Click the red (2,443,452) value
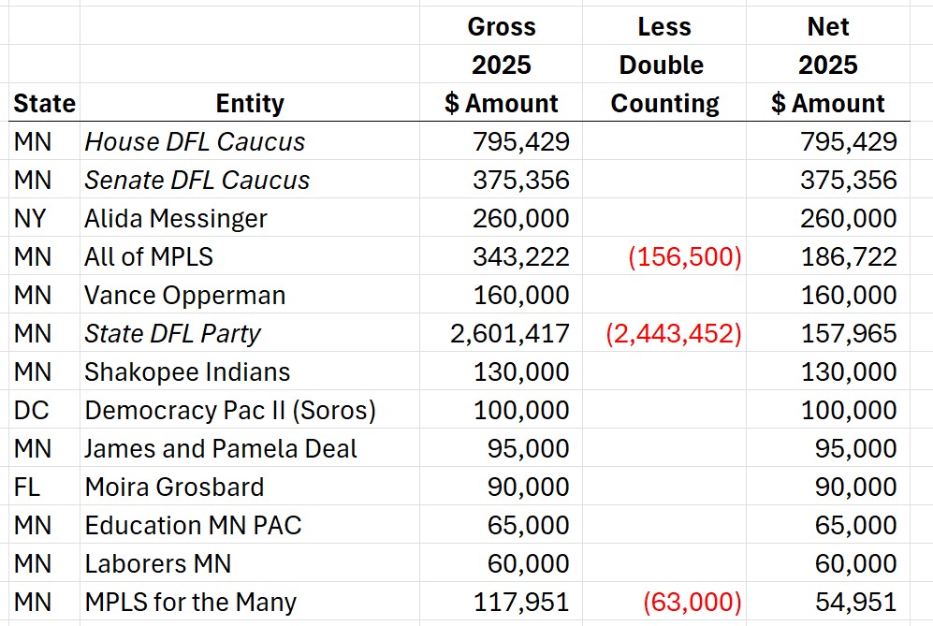 coord(673,333)
